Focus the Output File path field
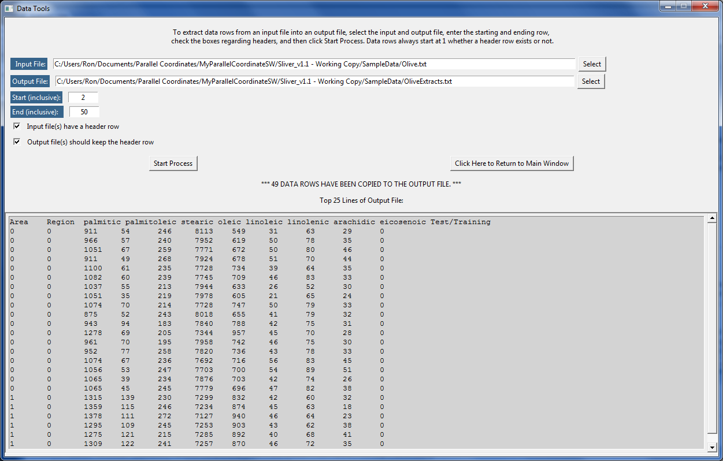The height and width of the screenshot is (461, 723). (x=313, y=81)
